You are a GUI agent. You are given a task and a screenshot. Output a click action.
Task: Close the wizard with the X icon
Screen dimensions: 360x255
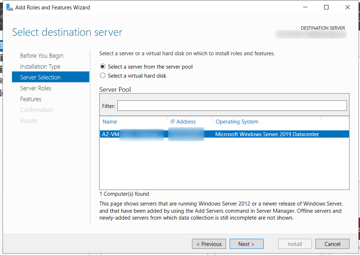[x=347, y=7]
